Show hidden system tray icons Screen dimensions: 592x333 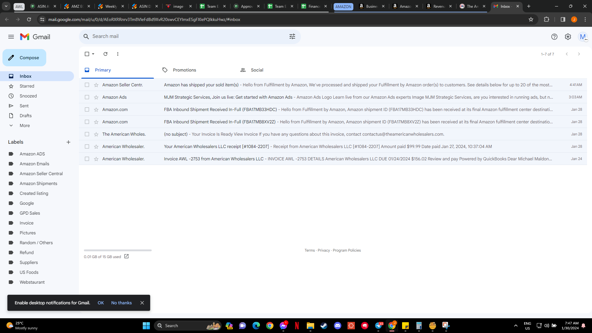coord(516,326)
